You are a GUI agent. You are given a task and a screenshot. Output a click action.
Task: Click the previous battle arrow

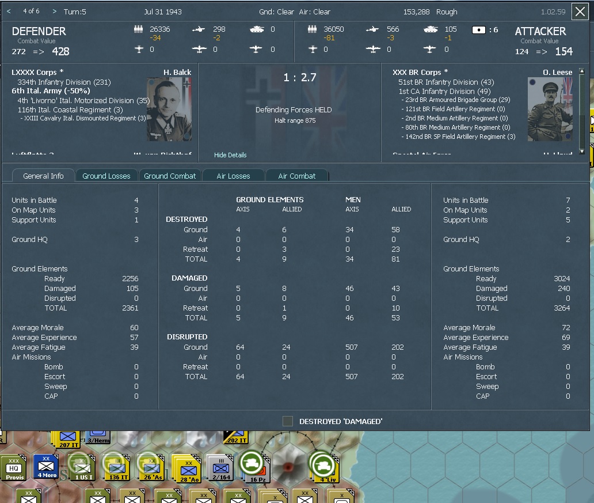coord(8,11)
